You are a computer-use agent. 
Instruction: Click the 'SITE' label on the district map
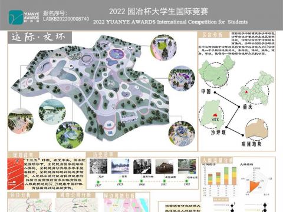(215, 119)
